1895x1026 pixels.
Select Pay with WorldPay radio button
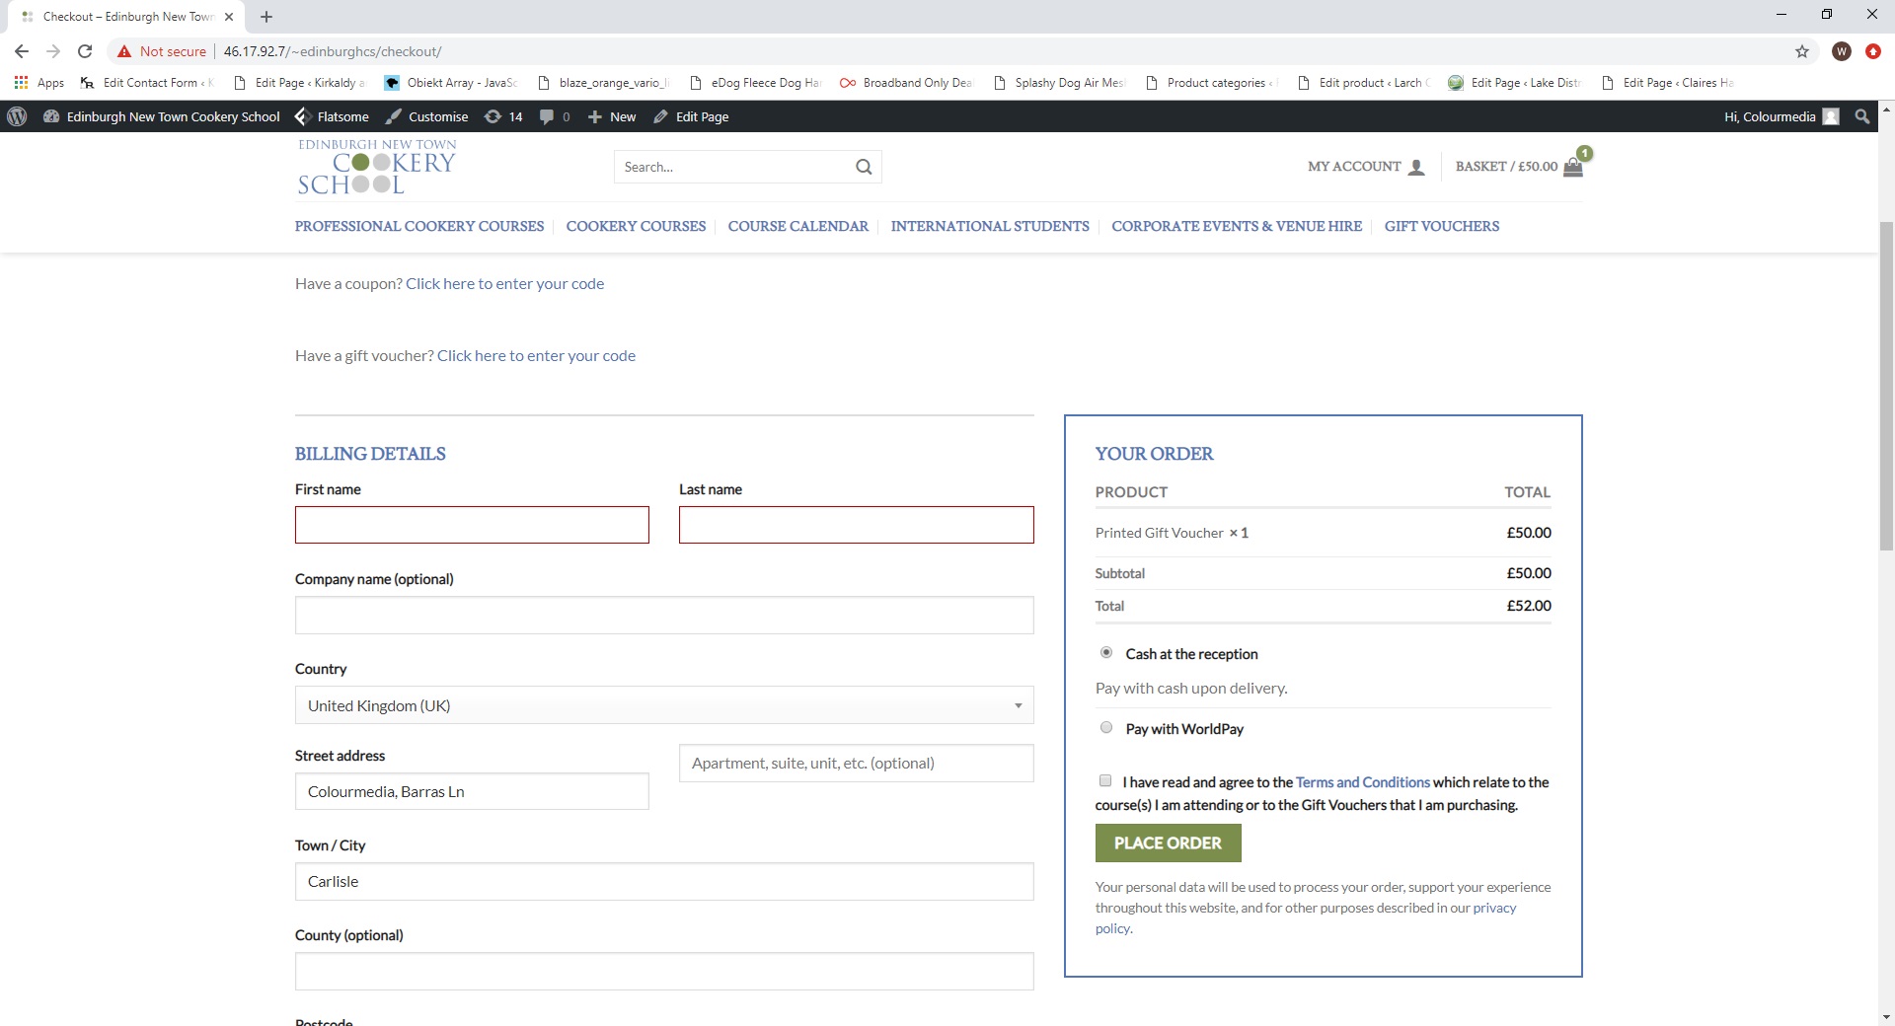click(x=1106, y=728)
